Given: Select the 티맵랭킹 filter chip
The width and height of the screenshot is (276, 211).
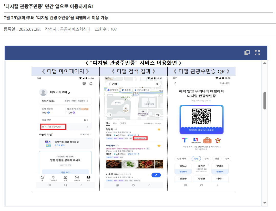Looking at the screenshot, I should click(113, 90).
